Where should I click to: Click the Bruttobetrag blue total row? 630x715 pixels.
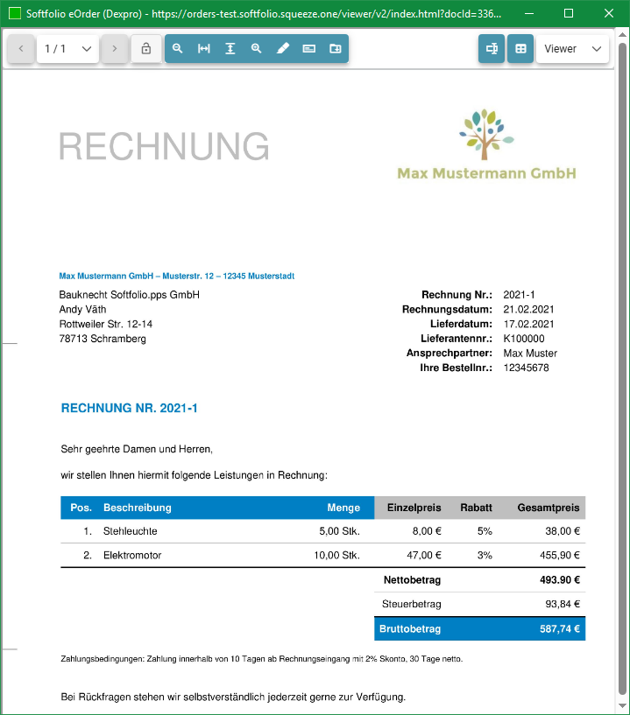click(x=479, y=628)
